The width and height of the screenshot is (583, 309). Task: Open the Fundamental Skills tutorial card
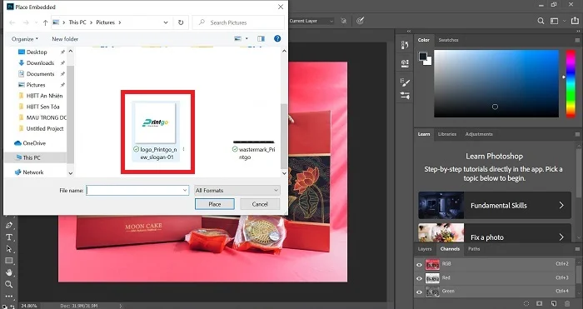[495, 205]
